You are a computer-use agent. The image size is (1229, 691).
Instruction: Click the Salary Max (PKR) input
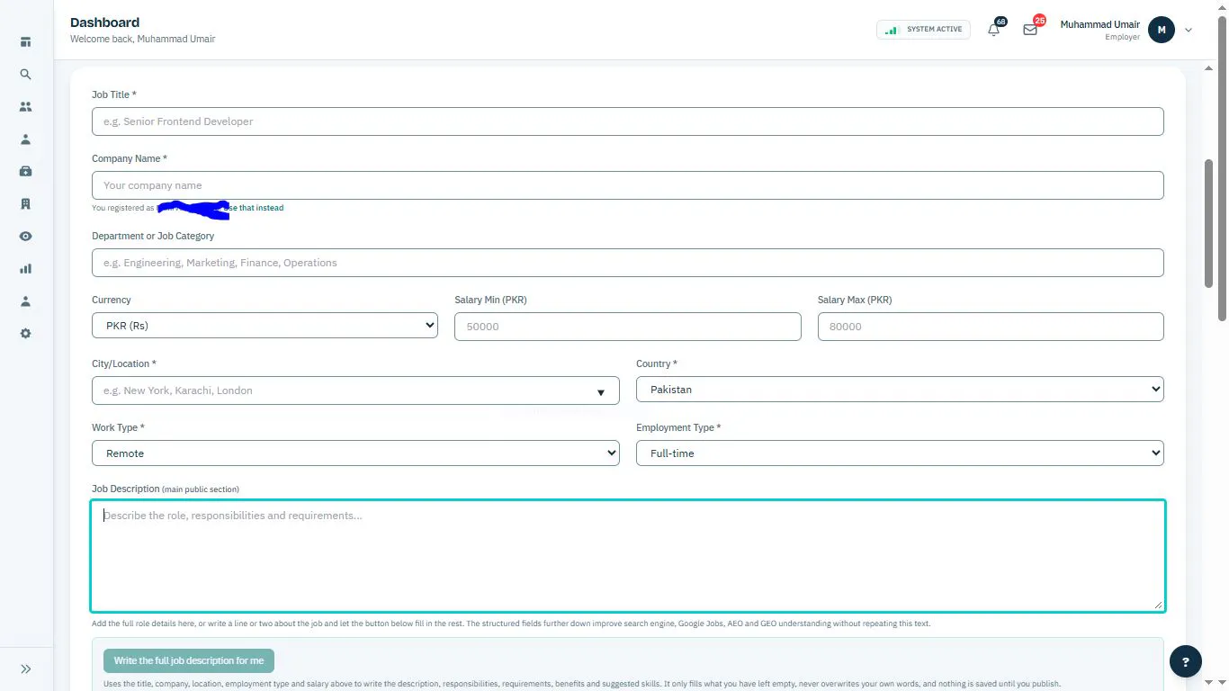click(x=991, y=327)
